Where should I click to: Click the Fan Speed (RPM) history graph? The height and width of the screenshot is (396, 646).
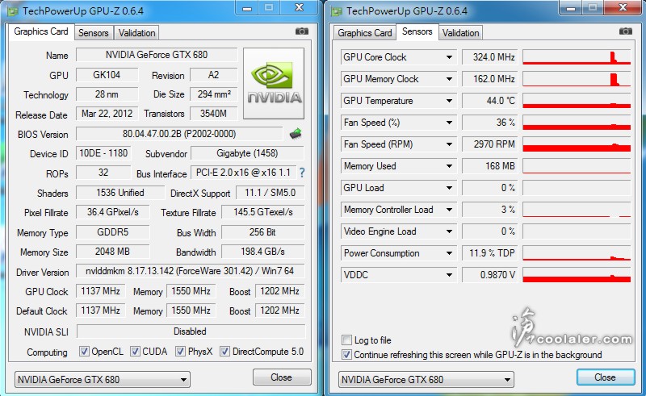(x=577, y=144)
